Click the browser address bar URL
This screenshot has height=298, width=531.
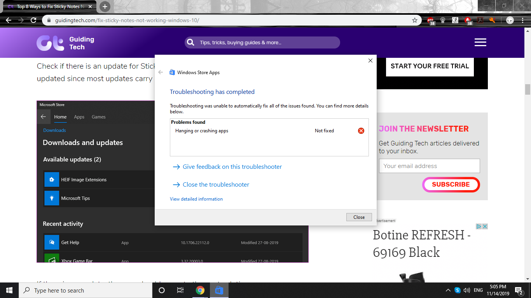(x=127, y=20)
